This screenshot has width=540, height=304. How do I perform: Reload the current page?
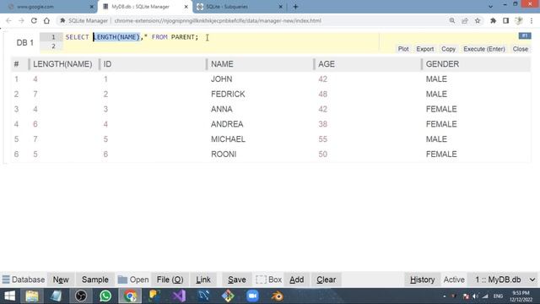(34, 20)
